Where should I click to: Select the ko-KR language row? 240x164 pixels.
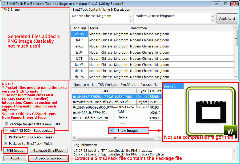(152, 65)
